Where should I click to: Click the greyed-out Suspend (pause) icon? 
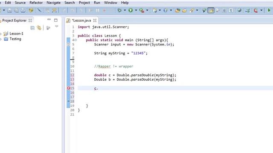[x=98, y=10]
